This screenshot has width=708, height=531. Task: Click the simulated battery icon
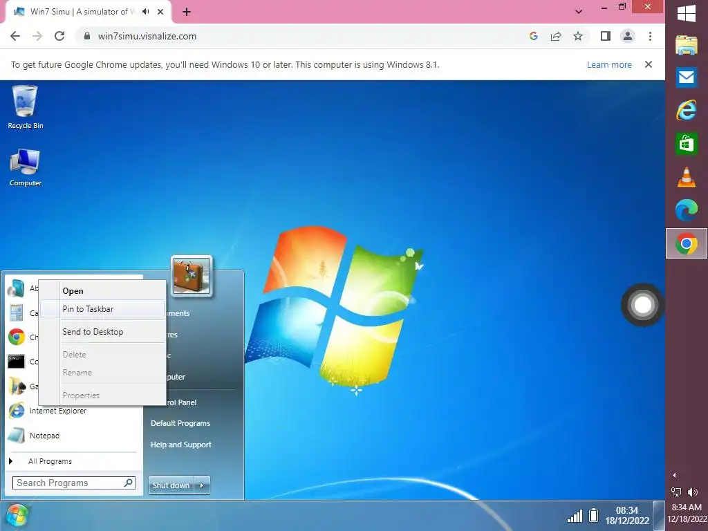pos(594,515)
